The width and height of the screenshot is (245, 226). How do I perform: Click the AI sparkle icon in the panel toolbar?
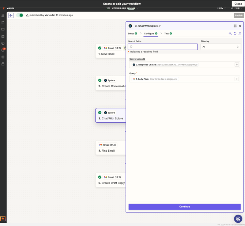pos(230,33)
